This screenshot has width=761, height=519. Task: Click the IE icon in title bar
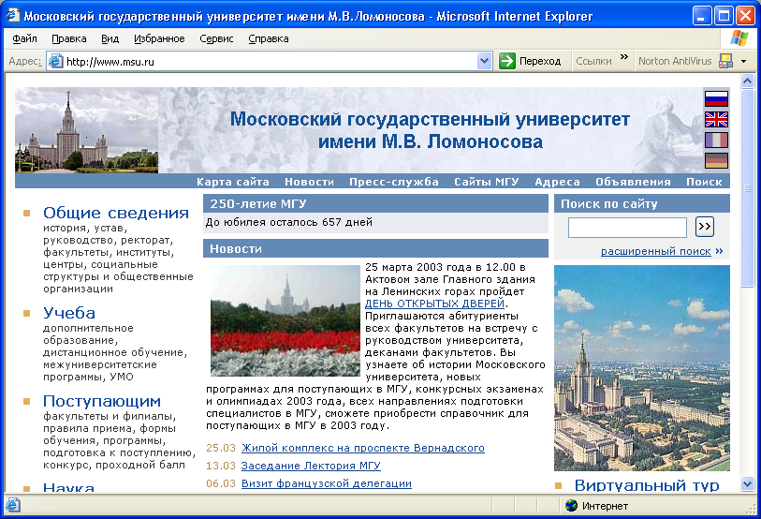point(12,16)
